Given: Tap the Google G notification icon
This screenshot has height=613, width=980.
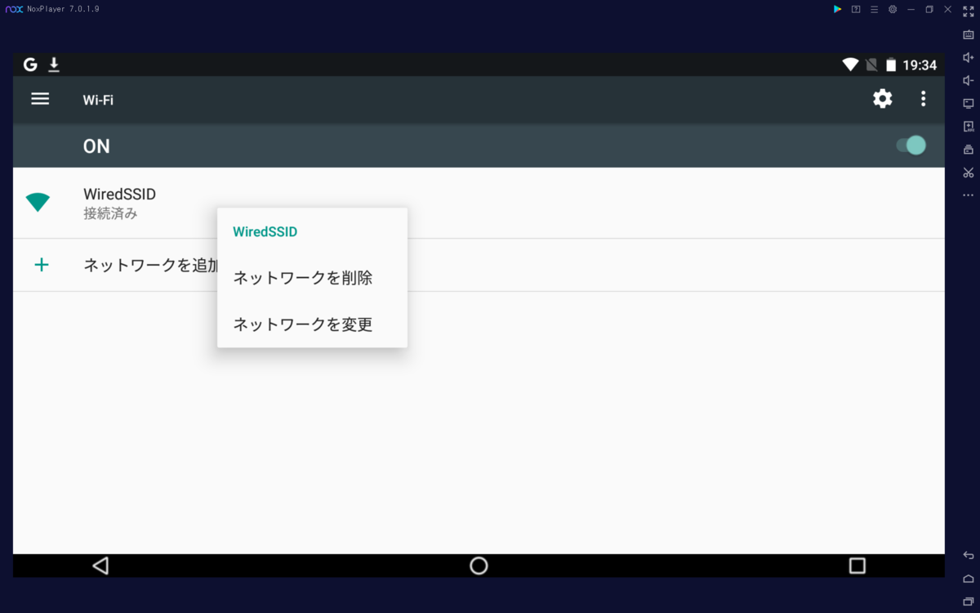Looking at the screenshot, I should 30,65.
